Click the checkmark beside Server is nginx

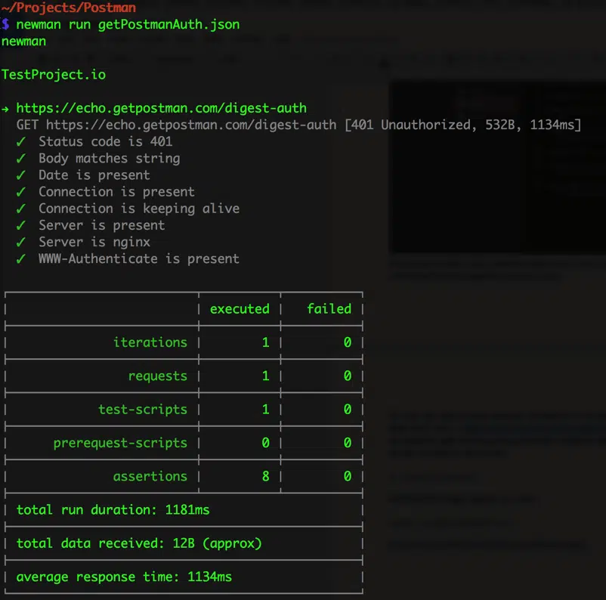tap(21, 242)
